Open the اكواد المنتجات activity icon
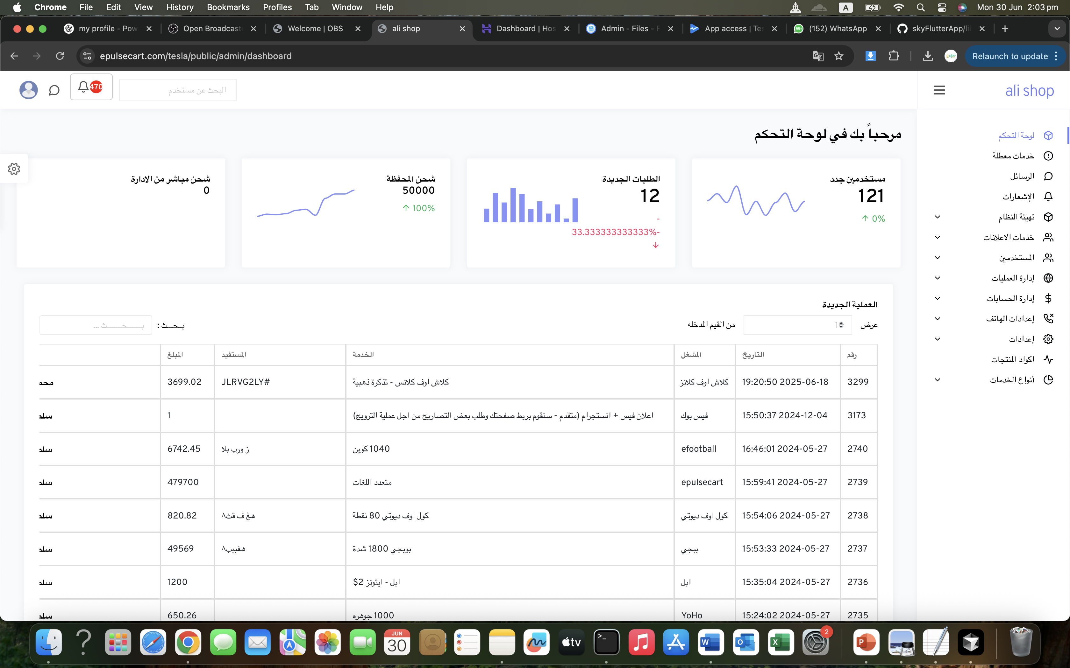Screen dimensions: 1070x668 1049,359
